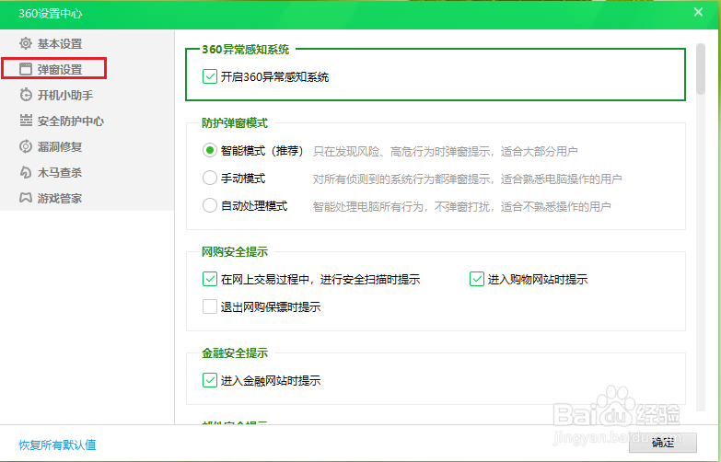The height and width of the screenshot is (462, 721).
Task: Click the repair icon beside 漏洞修复
Action: pyautogui.click(x=25, y=146)
